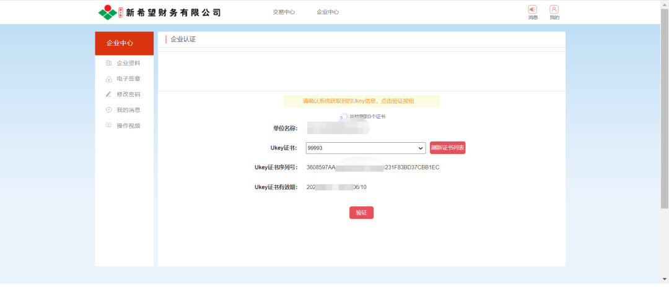
Task: Click the Ukey证书有效期 date value
Action: [x=336, y=187]
